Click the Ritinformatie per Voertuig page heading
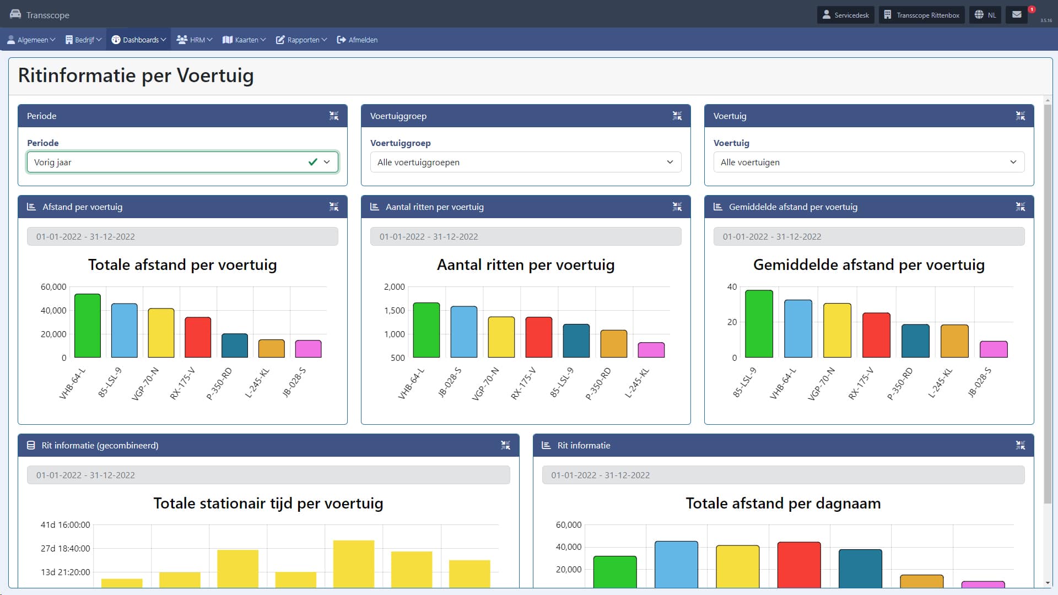The width and height of the screenshot is (1058, 595). click(x=136, y=75)
